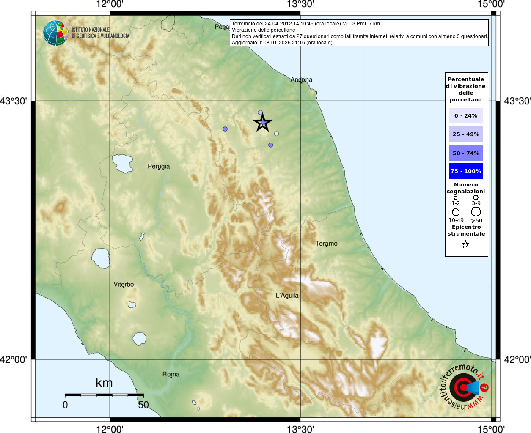Viewport: 531px width, 433px height.
Task: Click the report circle west of epicenter
Action: 225,129
